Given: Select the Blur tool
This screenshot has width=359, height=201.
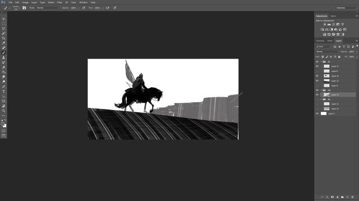Looking at the screenshot, I should (3, 77).
